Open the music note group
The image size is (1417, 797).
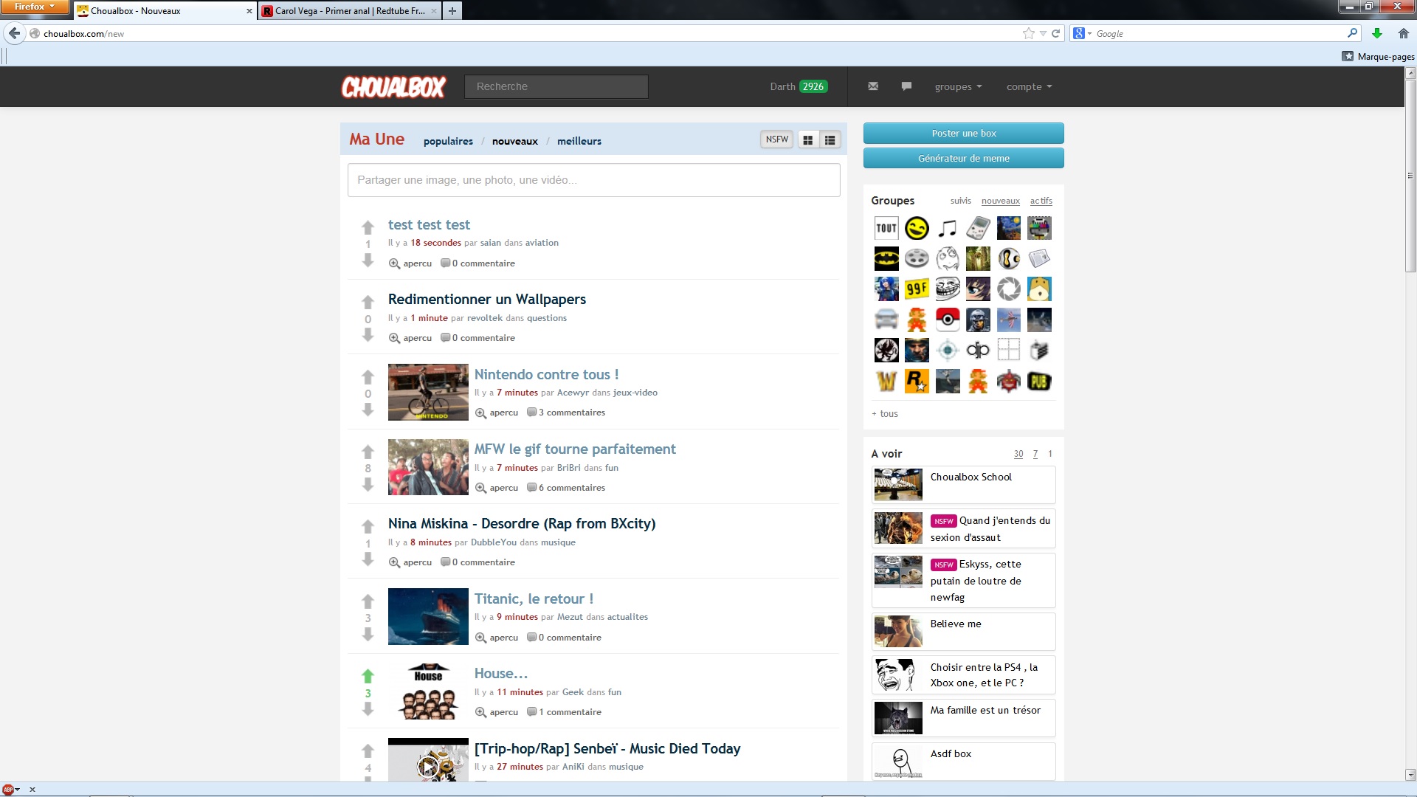[x=948, y=228]
